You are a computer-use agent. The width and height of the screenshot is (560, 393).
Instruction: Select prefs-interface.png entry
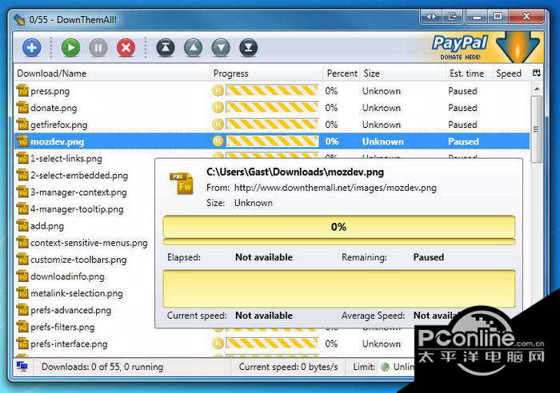pos(69,343)
